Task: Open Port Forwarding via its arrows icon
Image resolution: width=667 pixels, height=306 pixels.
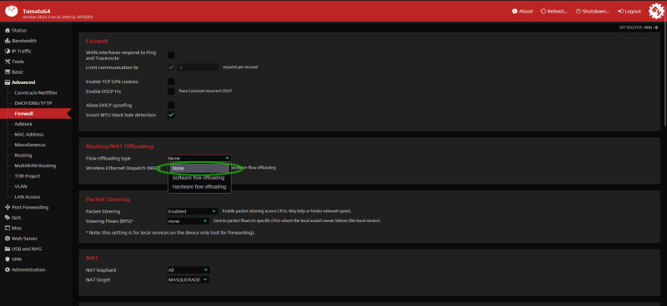Action: (8, 208)
